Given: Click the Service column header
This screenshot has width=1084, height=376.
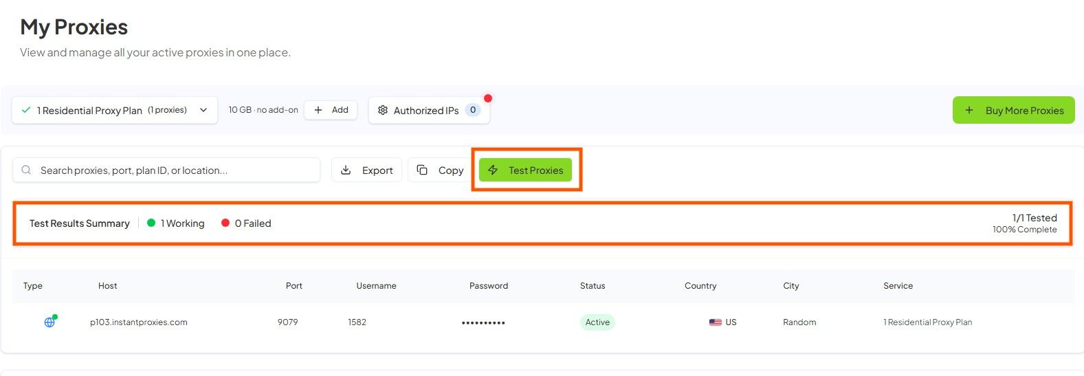Looking at the screenshot, I should pyautogui.click(x=898, y=285).
